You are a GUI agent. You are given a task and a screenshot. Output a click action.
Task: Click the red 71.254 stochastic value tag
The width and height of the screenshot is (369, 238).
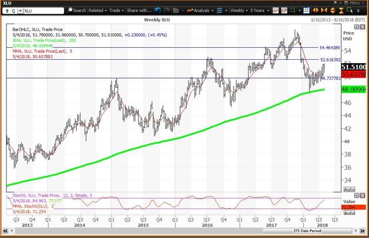click(x=353, y=208)
